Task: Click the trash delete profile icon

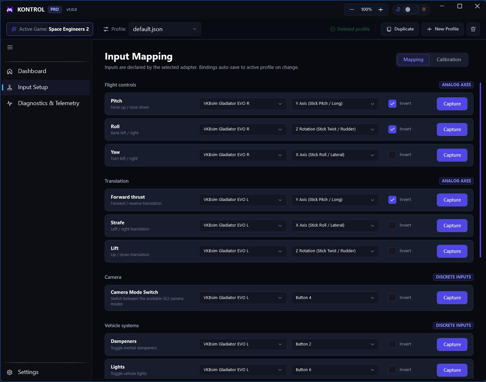Action: coord(473,29)
